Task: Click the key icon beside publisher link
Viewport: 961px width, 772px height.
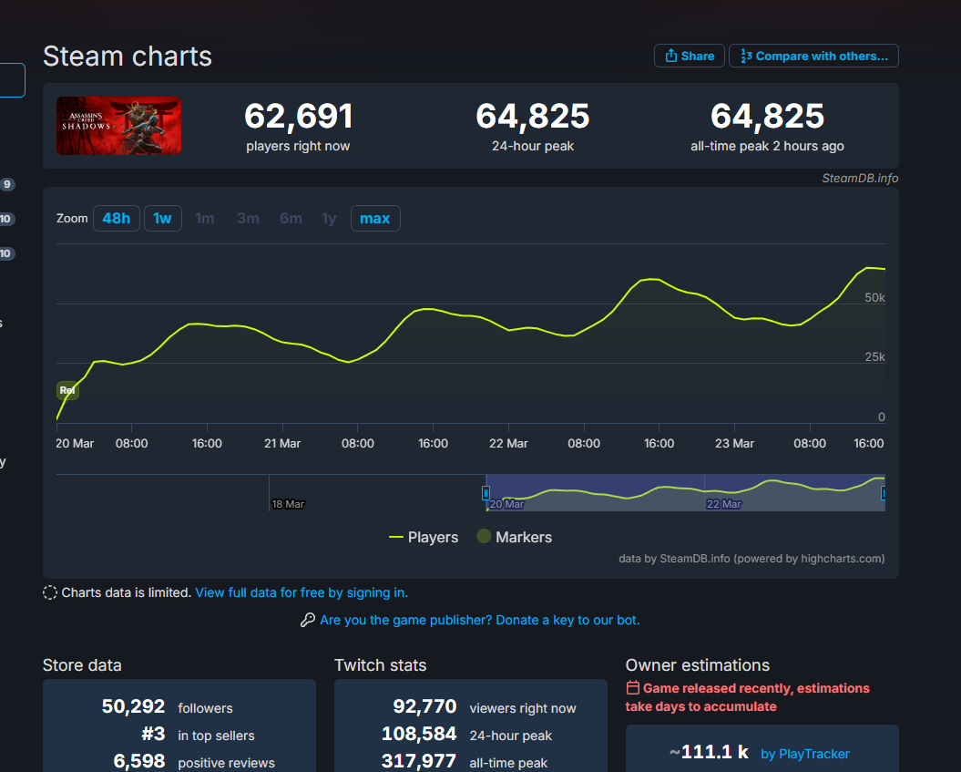Action: [x=308, y=620]
